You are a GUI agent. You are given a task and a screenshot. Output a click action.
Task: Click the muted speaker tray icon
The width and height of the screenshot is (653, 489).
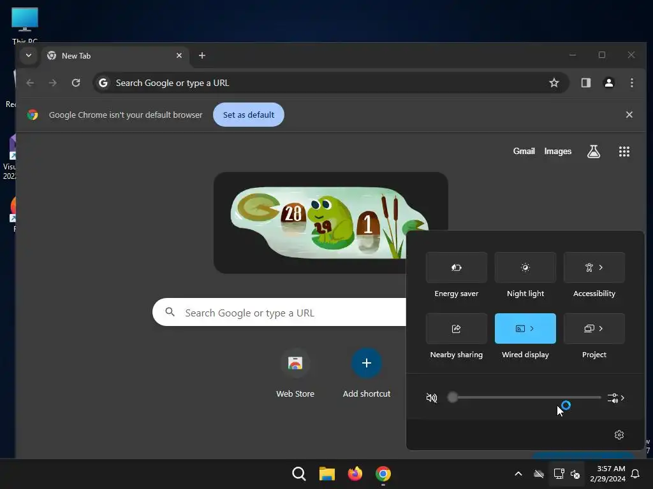pyautogui.click(x=575, y=474)
